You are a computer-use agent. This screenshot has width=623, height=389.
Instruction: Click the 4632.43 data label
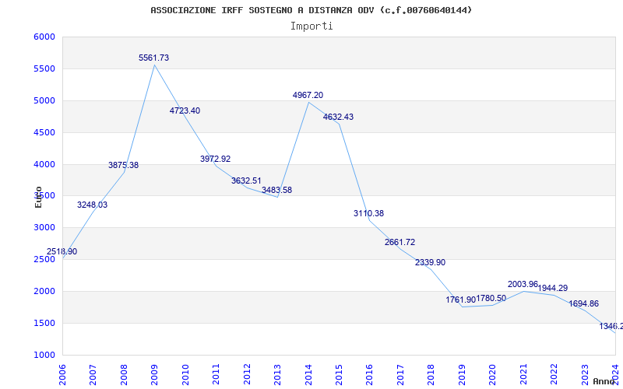click(338, 117)
